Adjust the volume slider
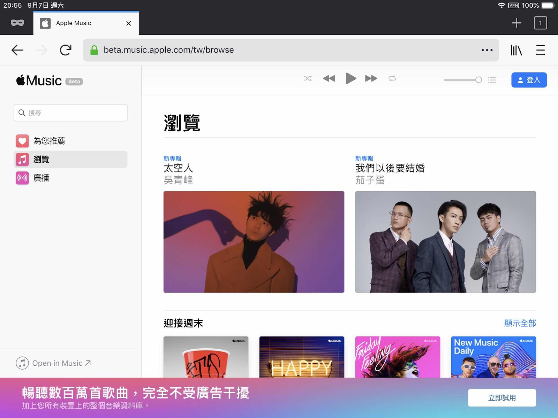Viewport: 558px width, 418px height. tap(463, 80)
